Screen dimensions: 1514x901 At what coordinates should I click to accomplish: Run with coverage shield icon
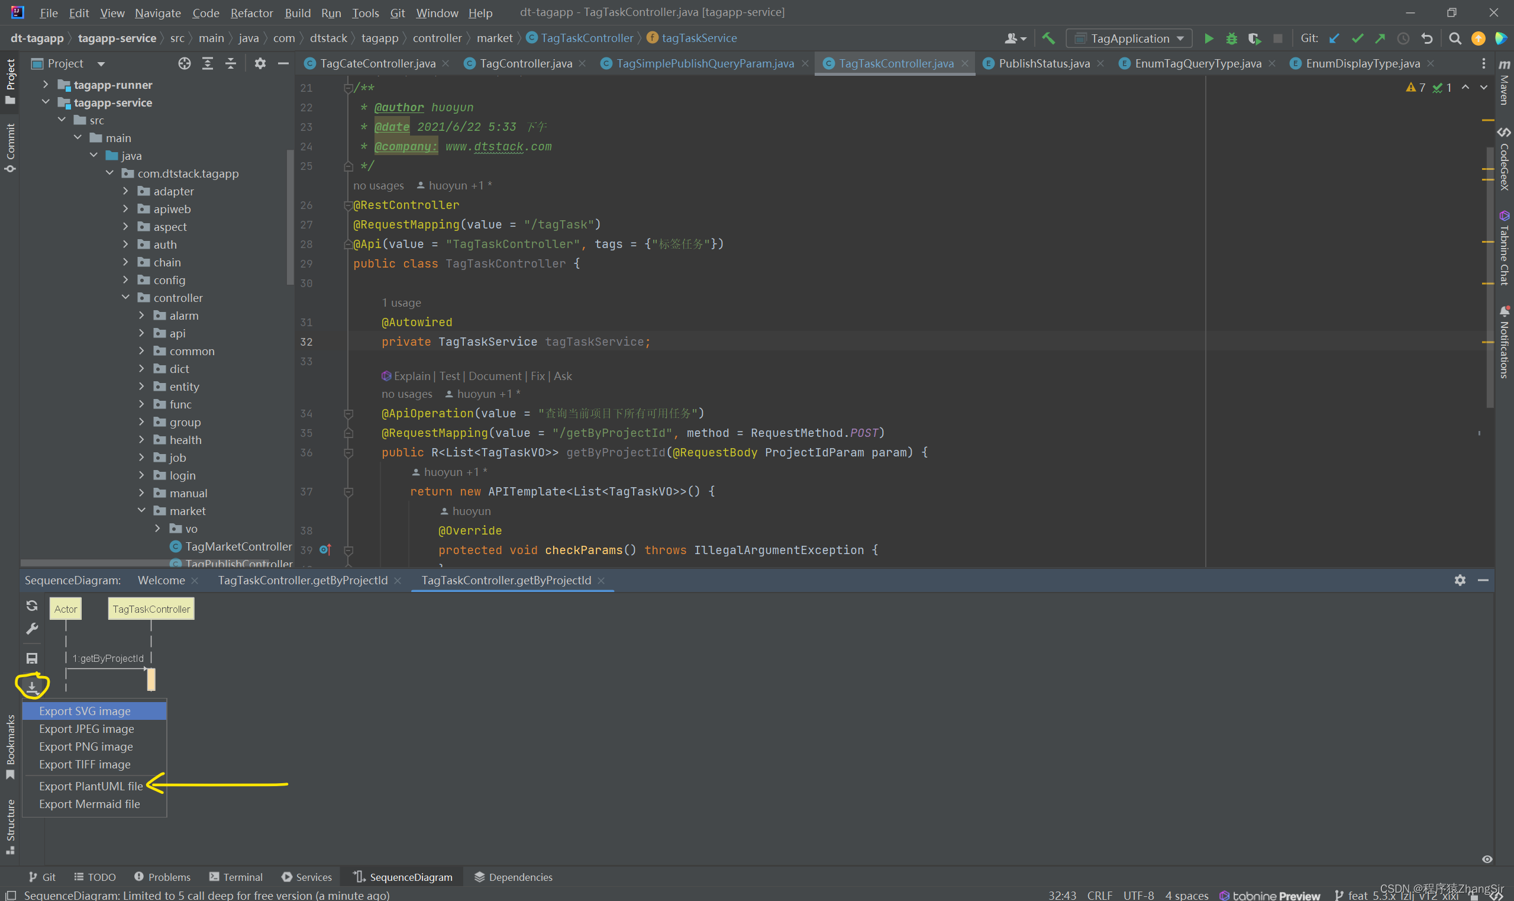click(1254, 38)
